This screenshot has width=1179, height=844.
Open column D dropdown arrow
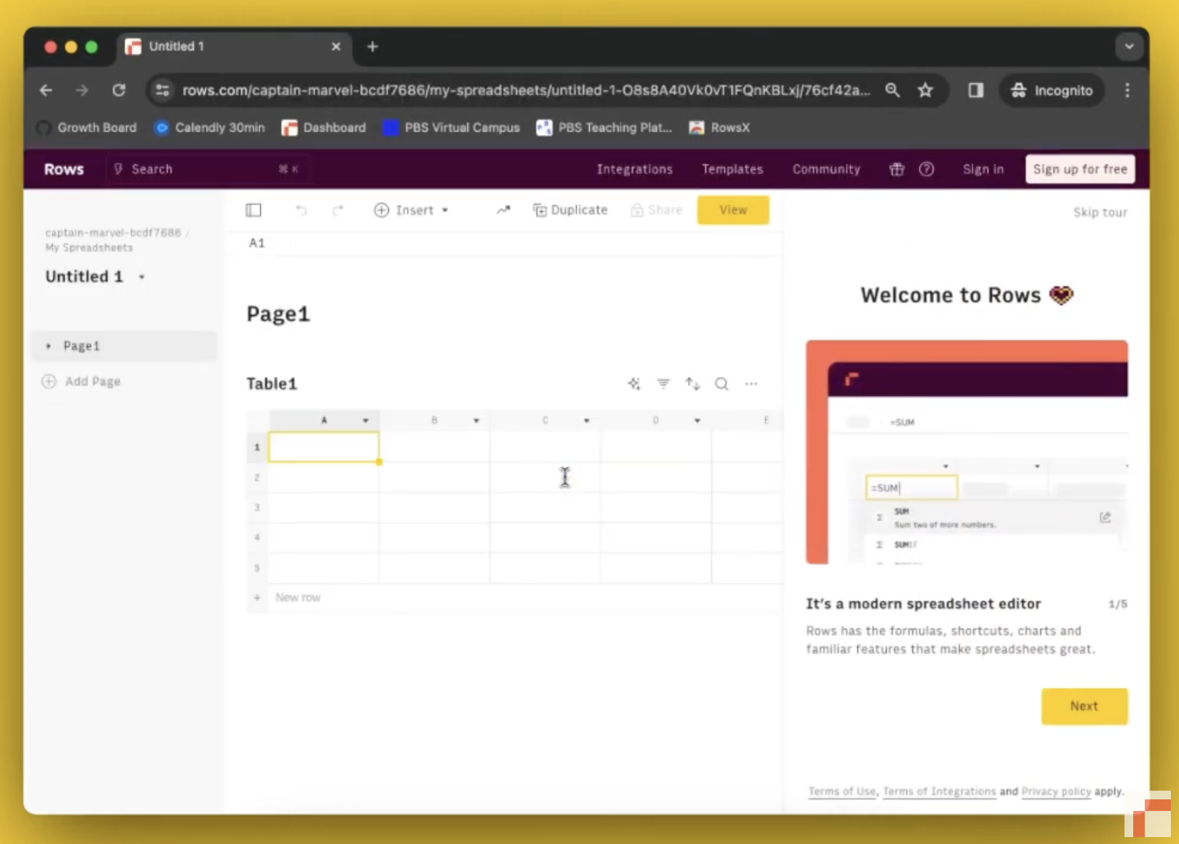point(697,421)
